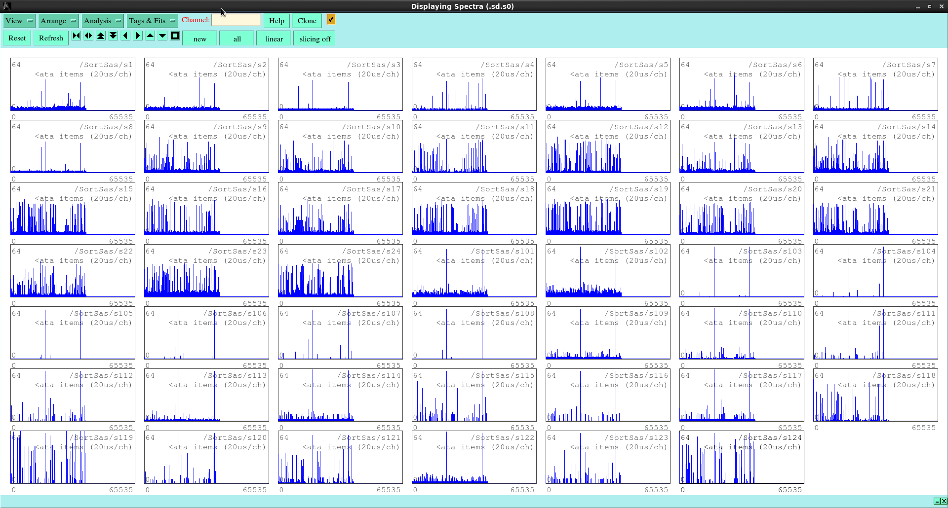948x508 pixels.
Task: Click the Reset button
Action: pyautogui.click(x=17, y=38)
